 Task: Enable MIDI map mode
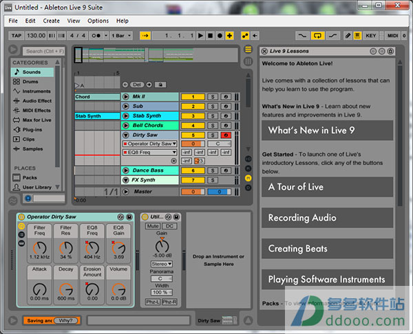pos(392,36)
